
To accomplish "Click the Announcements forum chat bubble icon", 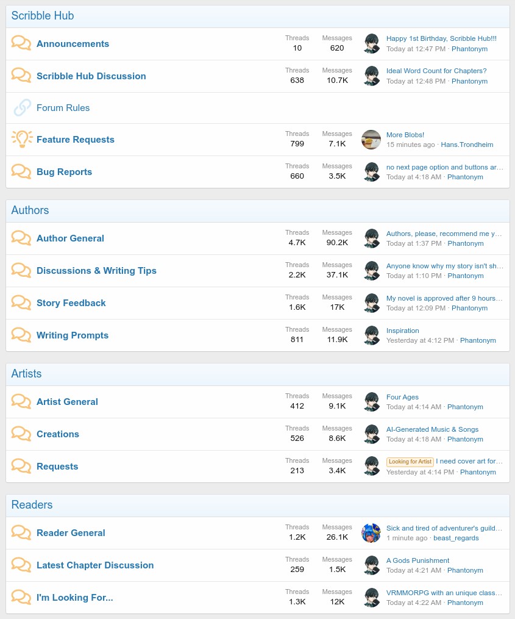I will 21,44.
